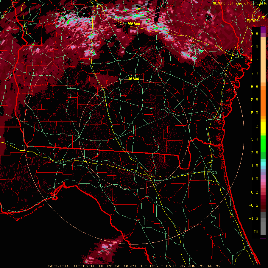Click the 9.0 value on the KDP scale
This screenshot has width=268, height=268.
pyautogui.click(x=255, y=47)
